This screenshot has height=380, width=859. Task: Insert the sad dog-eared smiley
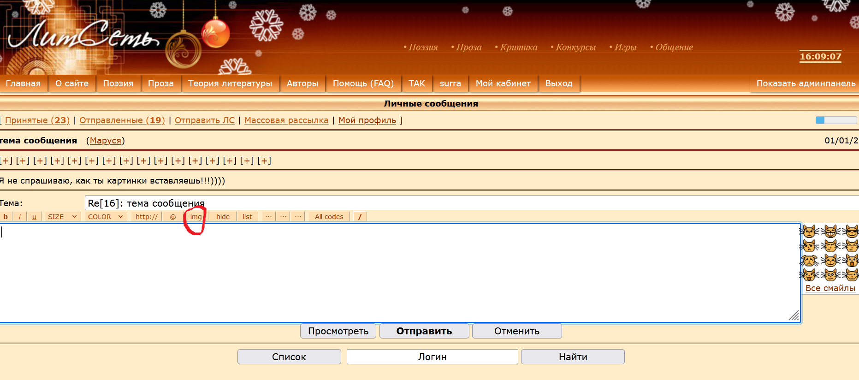(809, 261)
